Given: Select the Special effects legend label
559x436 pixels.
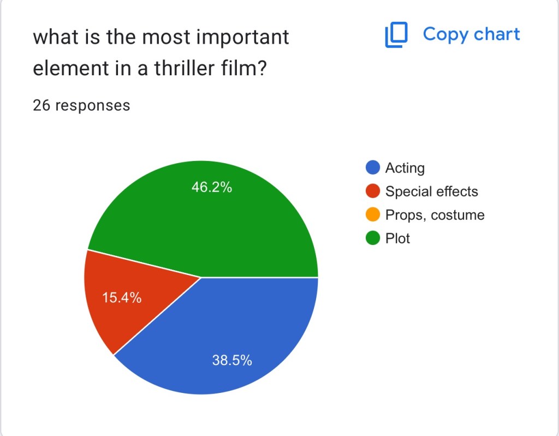Looking at the screenshot, I should [431, 192].
